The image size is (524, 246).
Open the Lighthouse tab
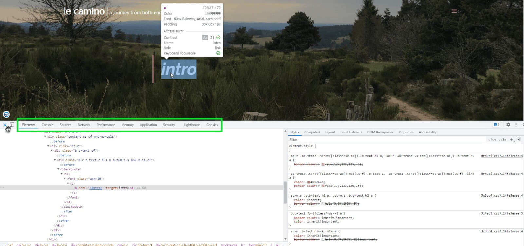pyautogui.click(x=192, y=125)
